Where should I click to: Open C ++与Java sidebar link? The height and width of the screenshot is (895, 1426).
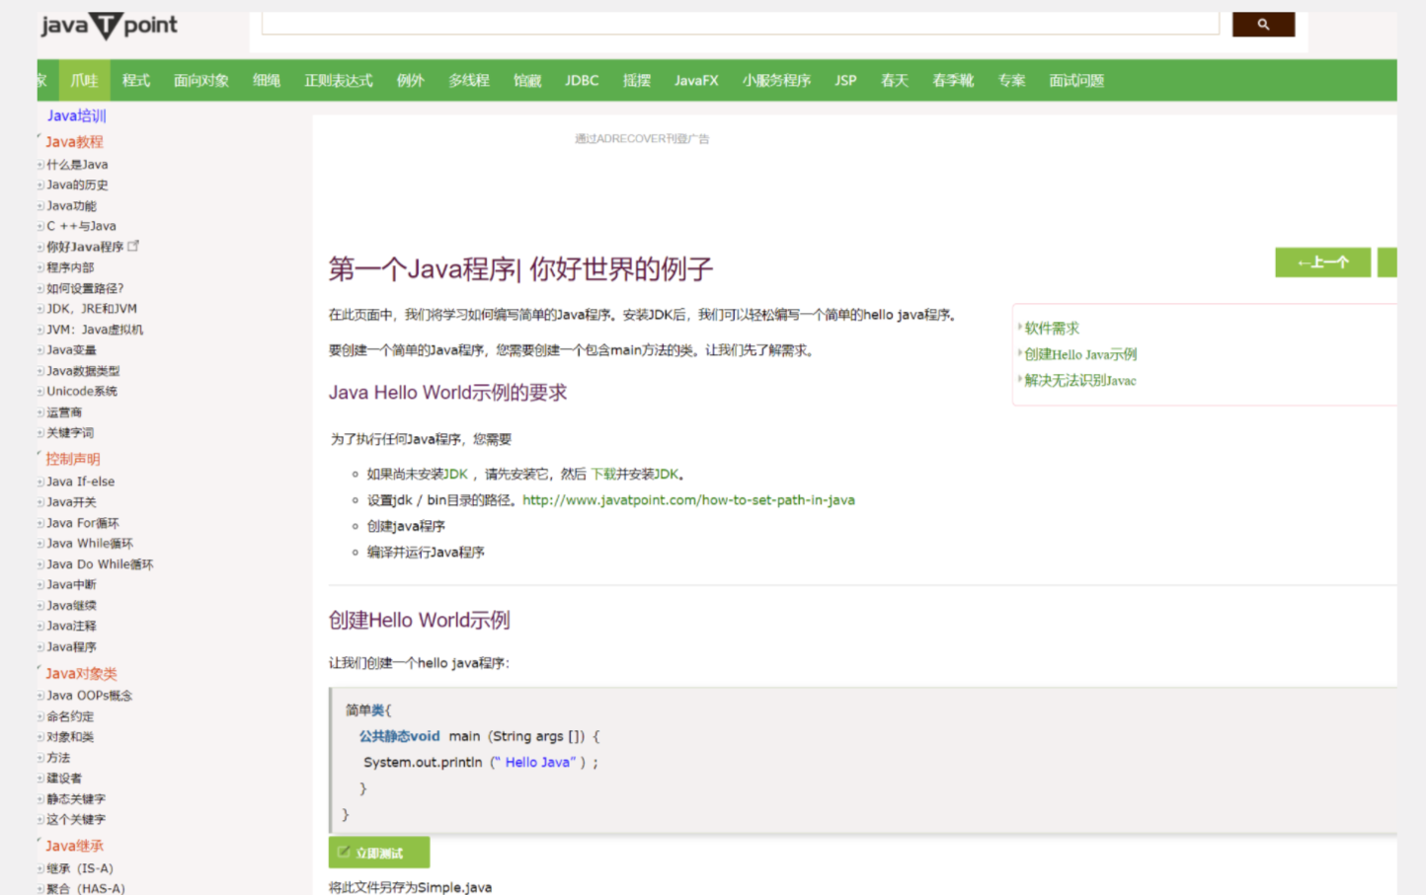coord(81,226)
